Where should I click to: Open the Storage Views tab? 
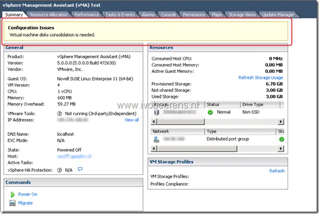(x=242, y=15)
